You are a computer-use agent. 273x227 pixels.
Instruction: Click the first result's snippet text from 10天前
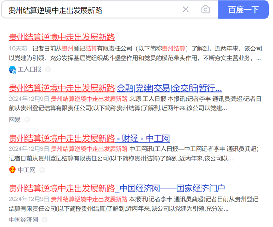pyautogui.click(x=136, y=53)
